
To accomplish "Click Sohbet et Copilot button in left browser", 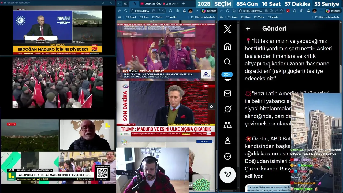I will pyautogui.click(x=209, y=11).
